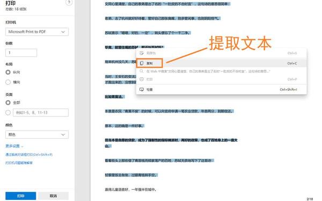Screen dimensions: 322x201
Task: Select the 全部 all pages radio button
Action: pos(8,102)
